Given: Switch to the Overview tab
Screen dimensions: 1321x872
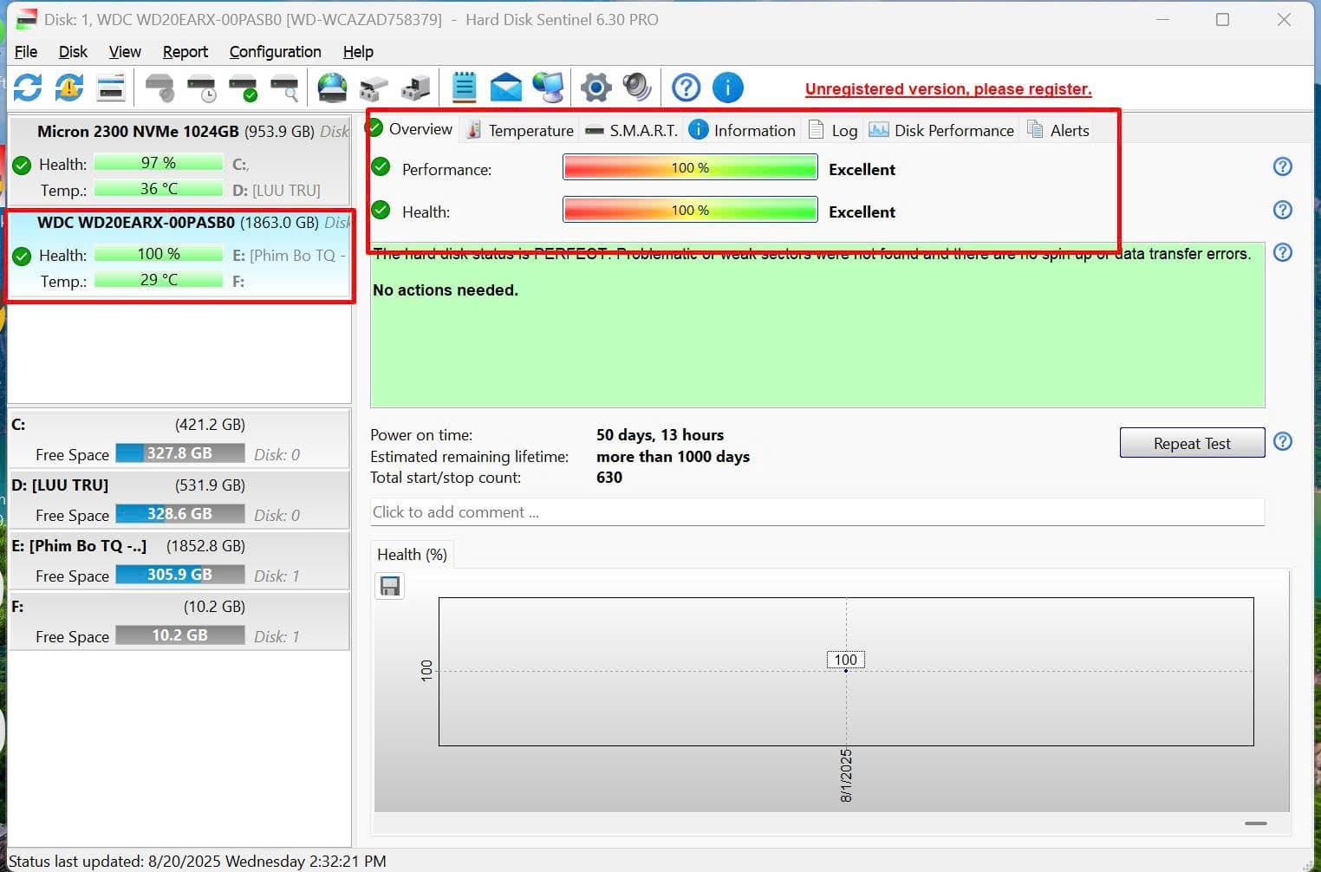Looking at the screenshot, I should coord(411,129).
